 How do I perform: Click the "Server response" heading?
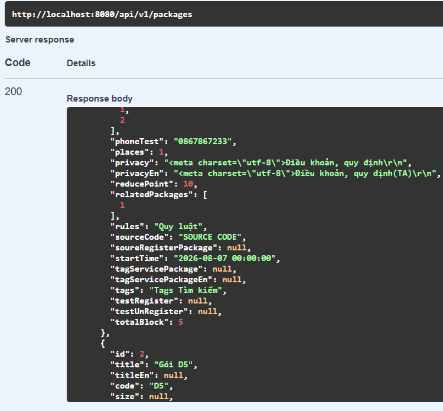click(40, 40)
